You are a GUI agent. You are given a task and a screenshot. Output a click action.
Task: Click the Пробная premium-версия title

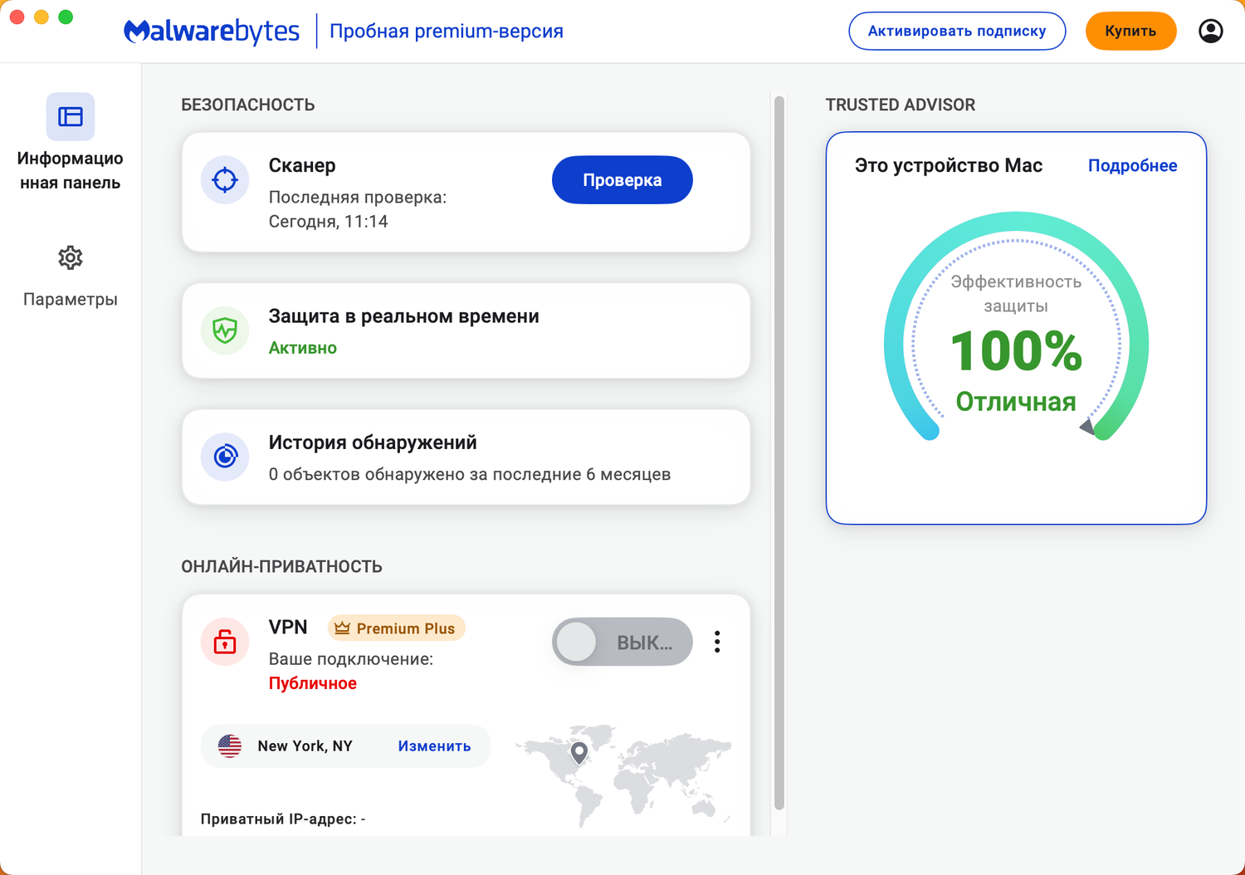pyautogui.click(x=447, y=32)
